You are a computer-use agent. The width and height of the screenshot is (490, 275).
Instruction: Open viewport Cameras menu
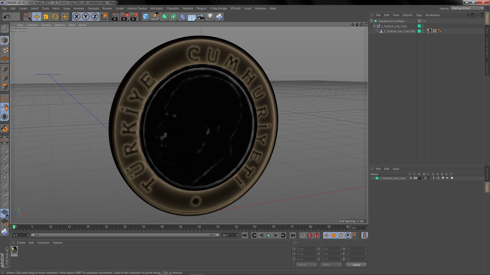coord(32,25)
